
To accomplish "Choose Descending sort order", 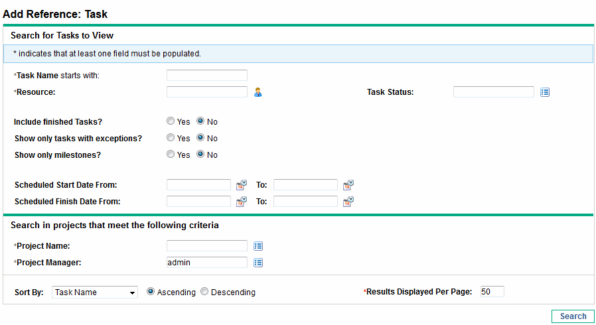I will [x=204, y=292].
